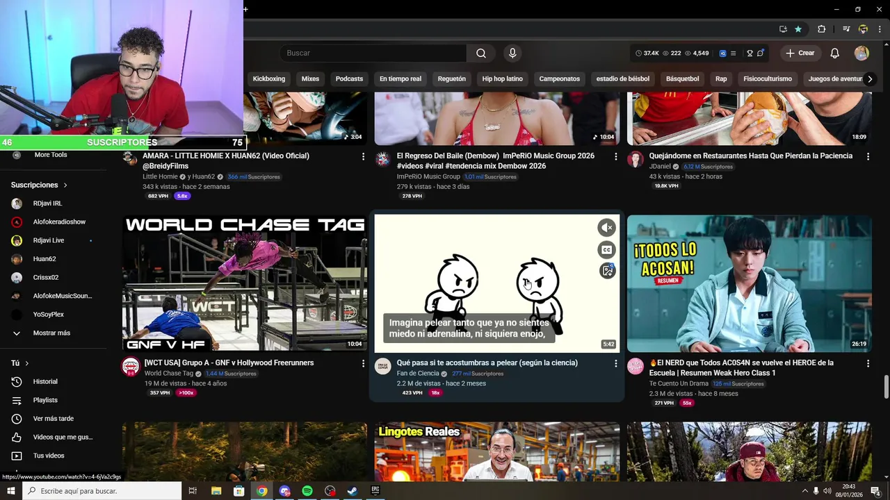Viewport: 890px width, 500px height.
Task: Click the Crear button
Action: tap(800, 53)
